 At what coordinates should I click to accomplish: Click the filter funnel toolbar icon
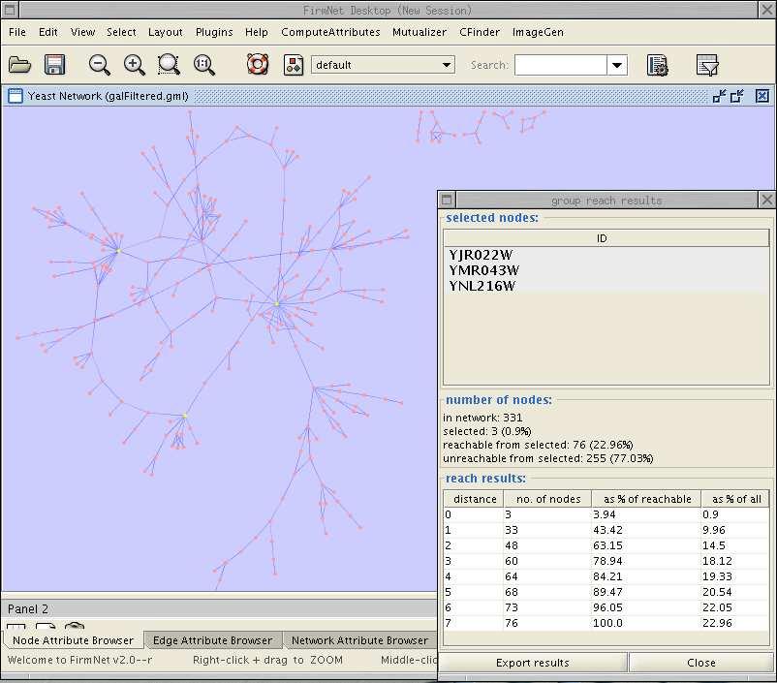(707, 65)
